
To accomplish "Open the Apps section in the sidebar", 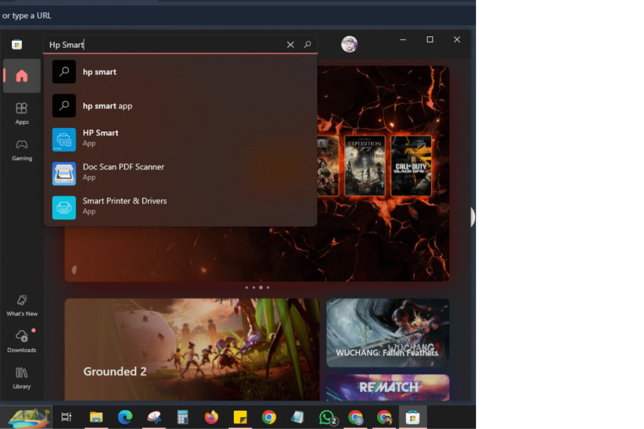I will pos(22,113).
